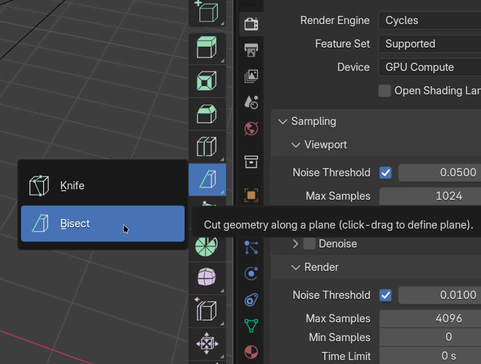Switch to World properties tab
481x364 pixels.
[x=251, y=128]
